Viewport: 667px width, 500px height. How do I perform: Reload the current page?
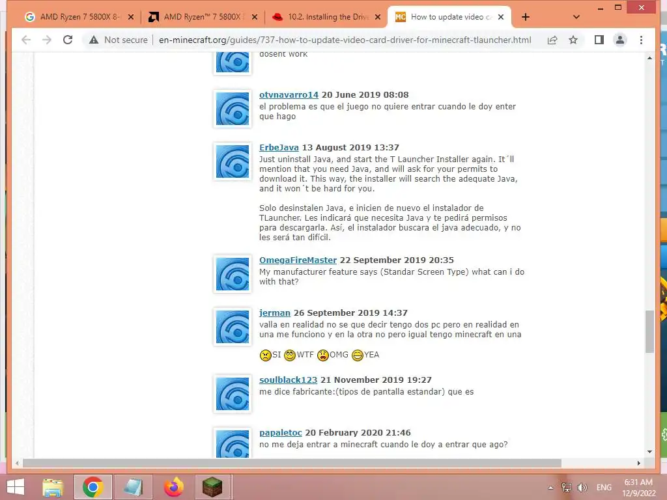click(68, 40)
